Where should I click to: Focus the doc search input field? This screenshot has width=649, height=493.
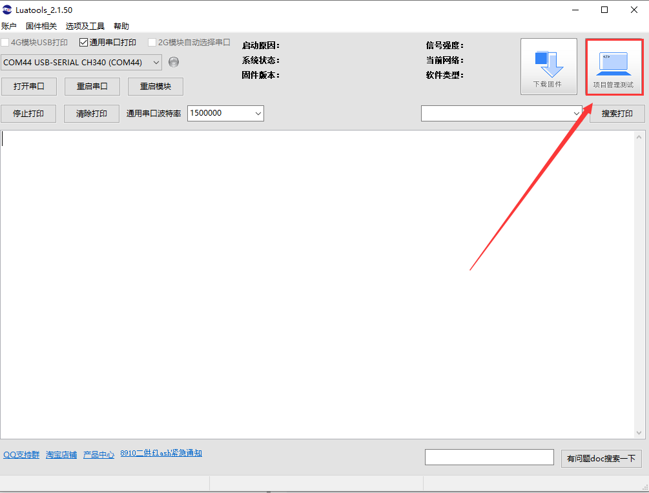point(489,457)
